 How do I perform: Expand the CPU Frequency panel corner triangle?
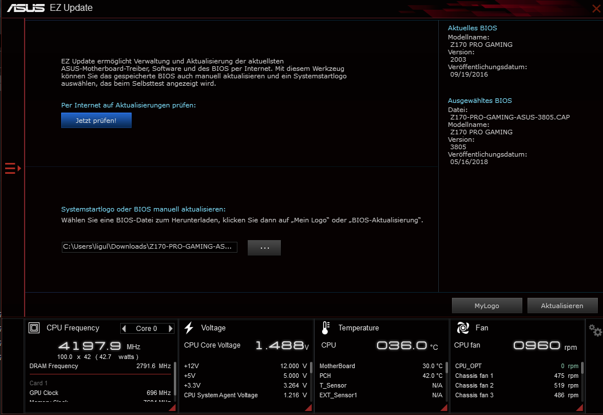point(172,408)
